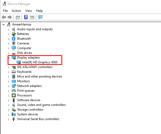
Task: Select the Network adapters label
Action: [x=29, y=86]
